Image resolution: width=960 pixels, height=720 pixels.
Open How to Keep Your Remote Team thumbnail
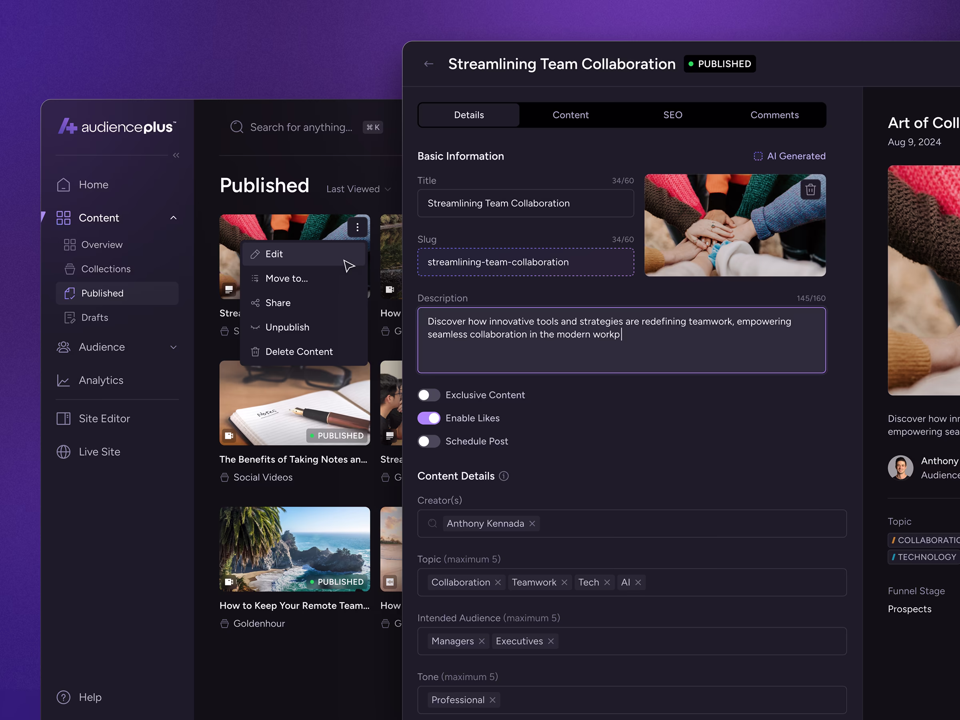coord(295,549)
